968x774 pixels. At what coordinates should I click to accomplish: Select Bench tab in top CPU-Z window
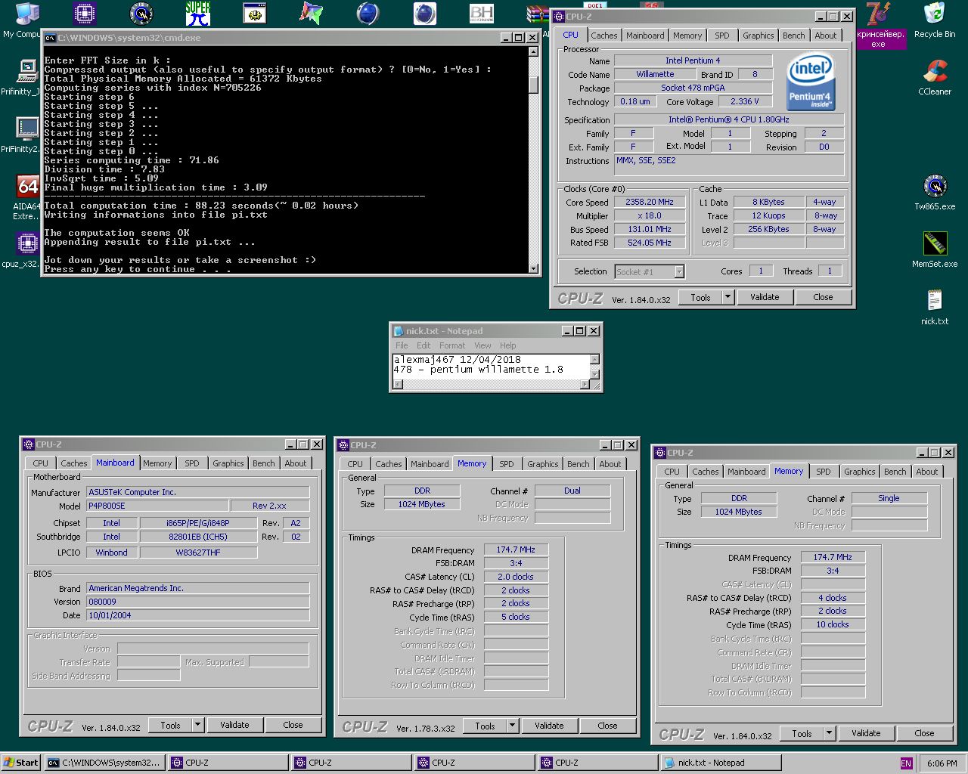[x=794, y=36]
